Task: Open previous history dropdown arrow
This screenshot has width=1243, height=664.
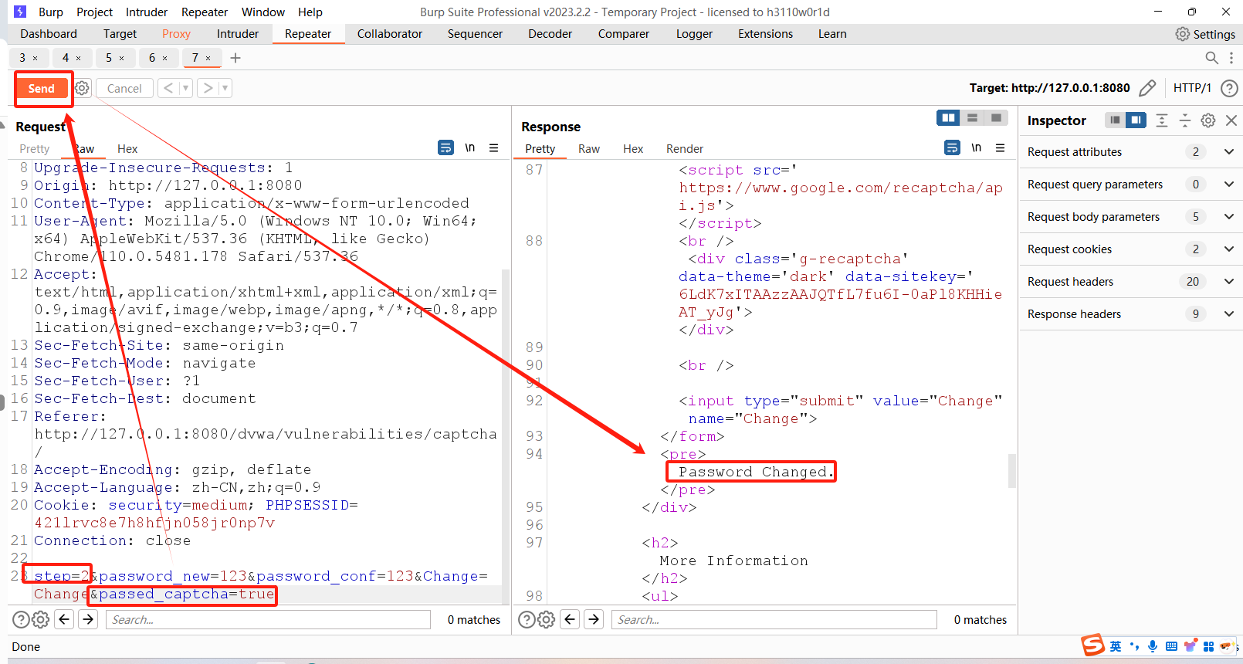Action: 185,88
